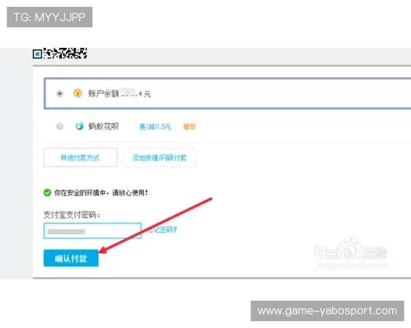Click the 忘记密码? link
411x328 pixels.
click(x=162, y=230)
